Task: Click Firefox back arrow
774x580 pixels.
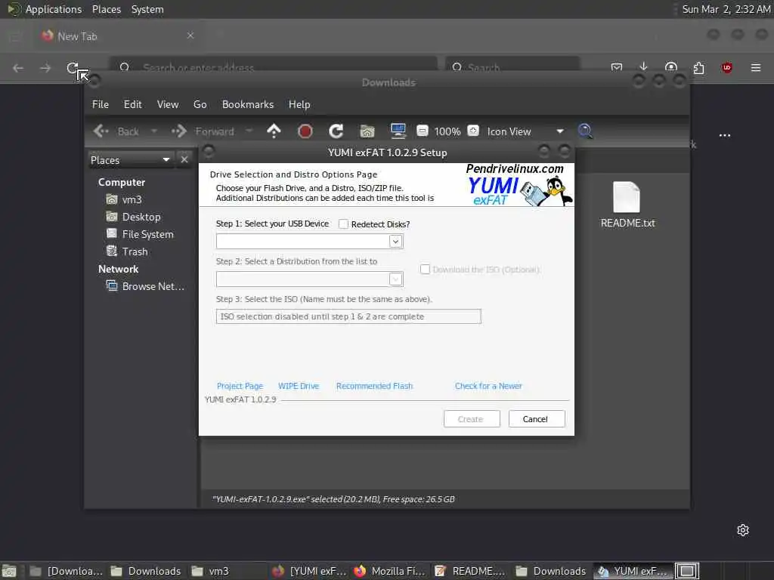Action: click(18, 68)
